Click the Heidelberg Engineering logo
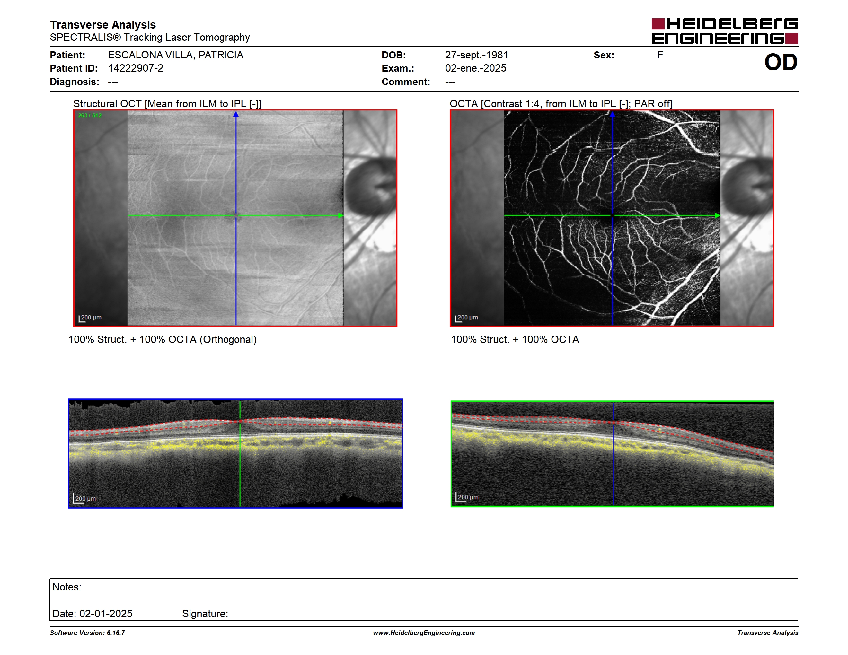 pyautogui.click(x=725, y=31)
